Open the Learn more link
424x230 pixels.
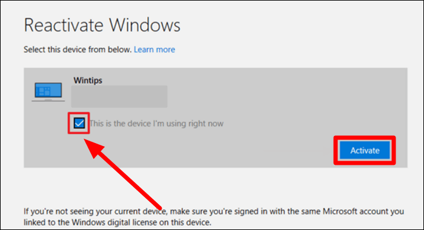coord(154,50)
